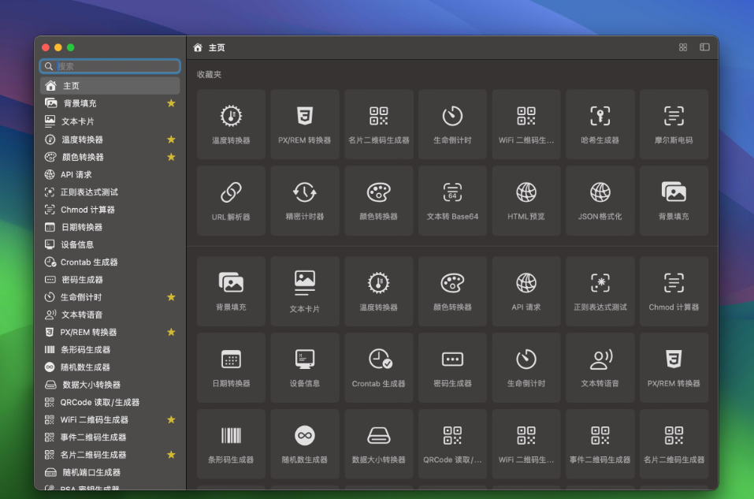Launch the 摩尔斯电码 tool
Screen dimensions: 754x499
pyautogui.click(x=674, y=124)
